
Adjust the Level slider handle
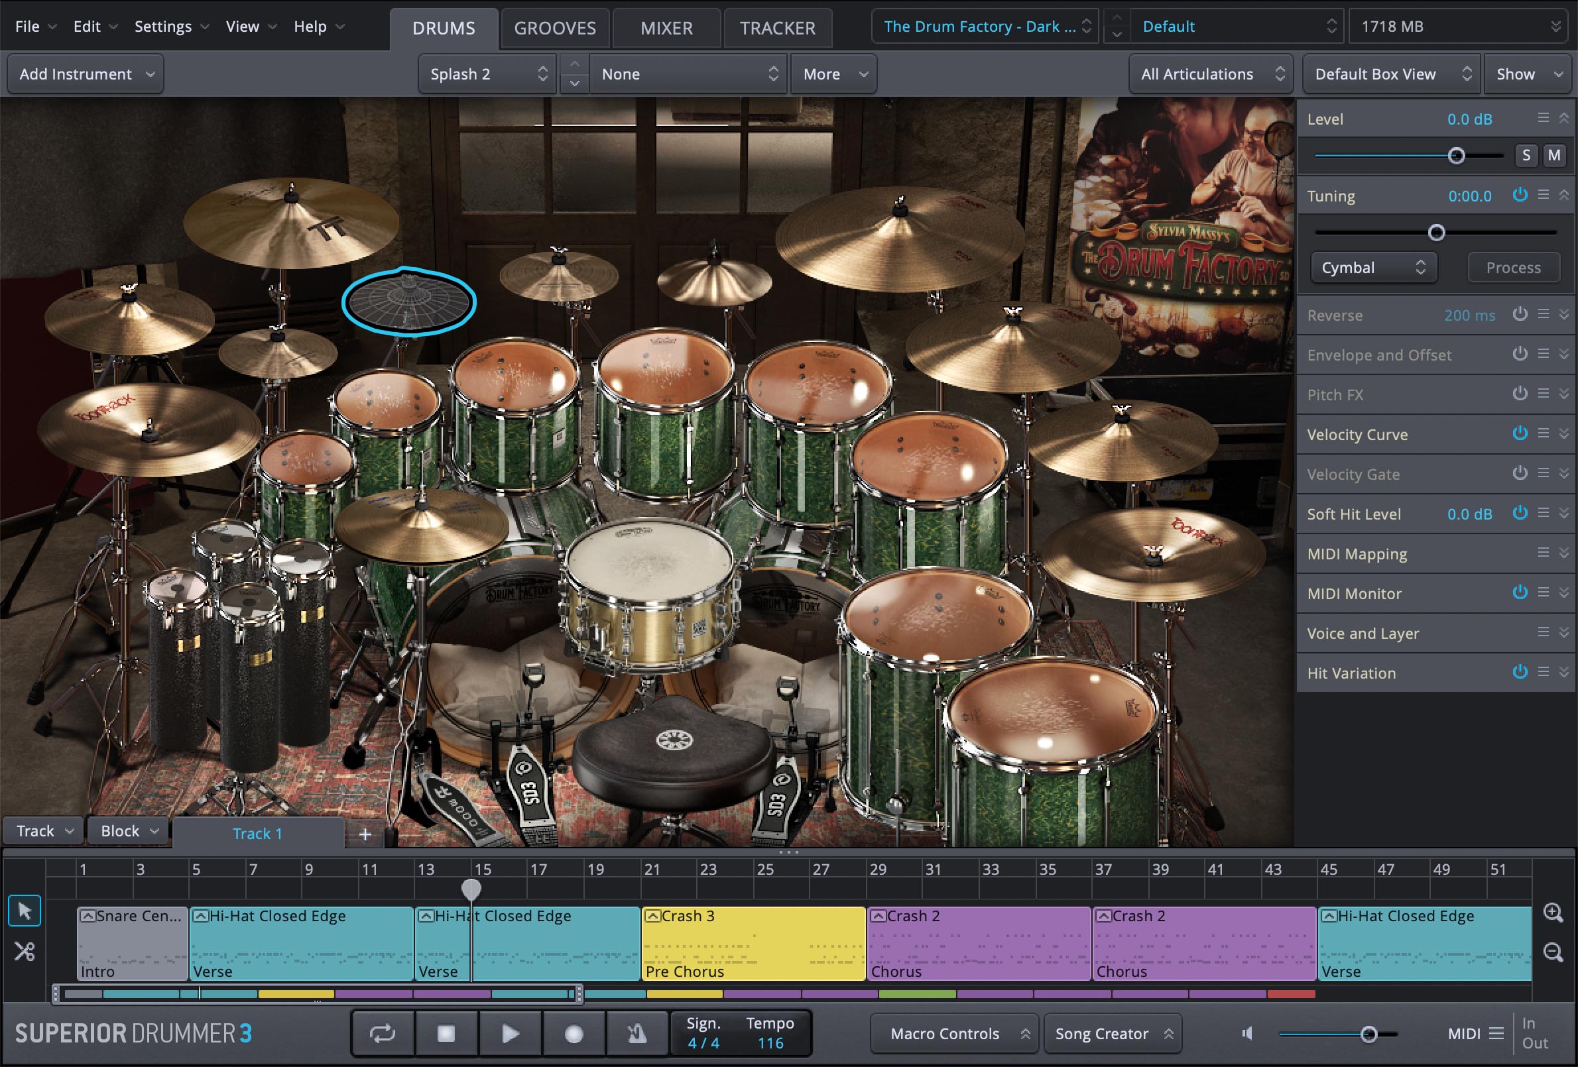[x=1457, y=155]
